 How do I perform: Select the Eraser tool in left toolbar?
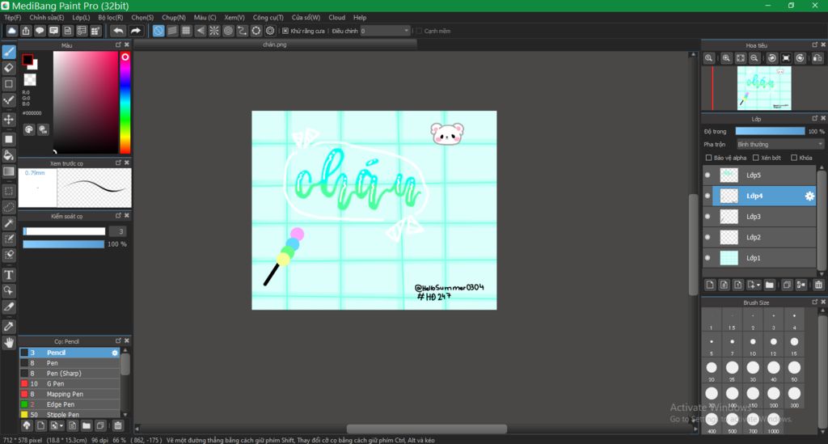9,68
